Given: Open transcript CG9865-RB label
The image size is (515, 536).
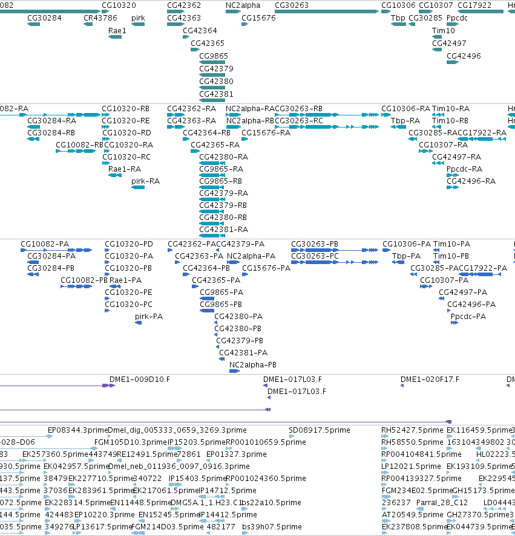Looking at the screenshot, I should [x=220, y=181].
